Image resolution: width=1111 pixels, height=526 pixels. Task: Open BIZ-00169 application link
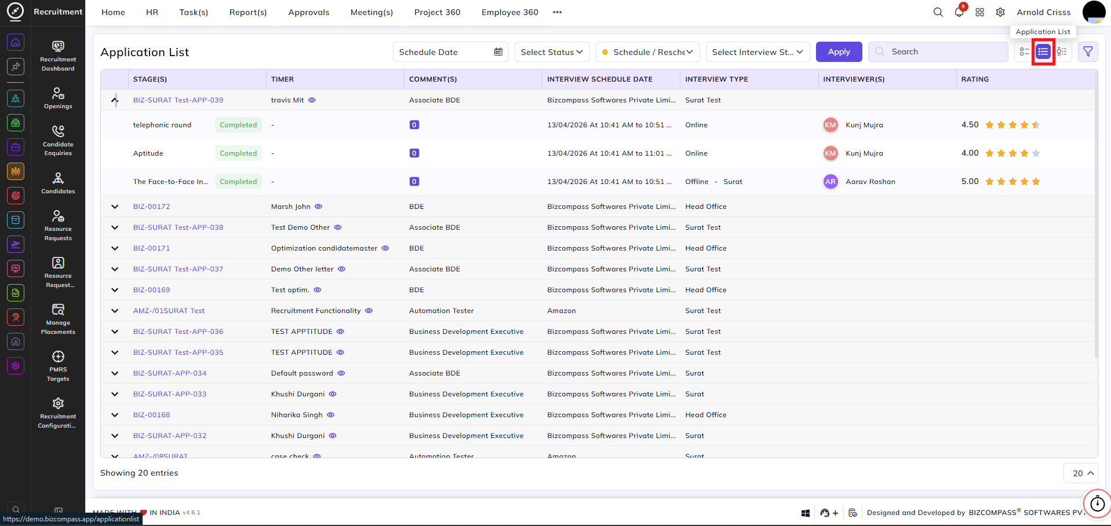pos(151,290)
